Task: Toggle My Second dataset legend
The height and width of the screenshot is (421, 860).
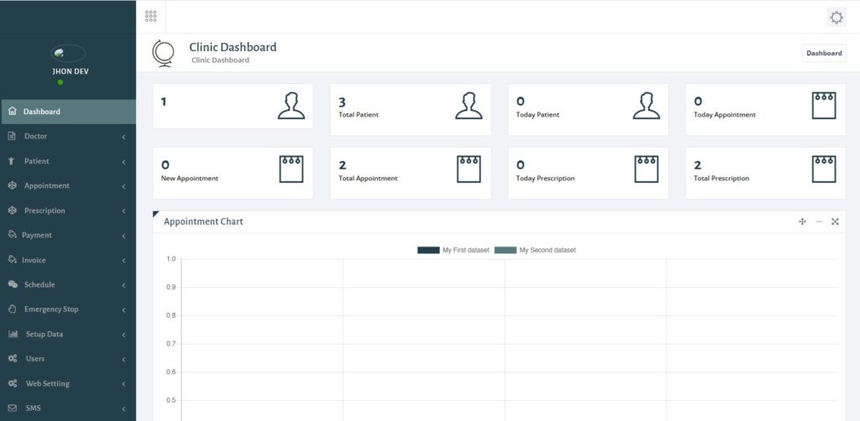Action: (x=547, y=250)
